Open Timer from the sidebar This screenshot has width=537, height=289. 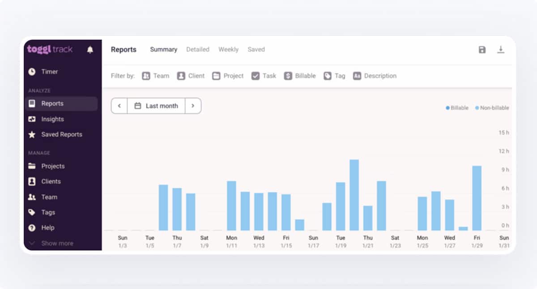coord(49,71)
